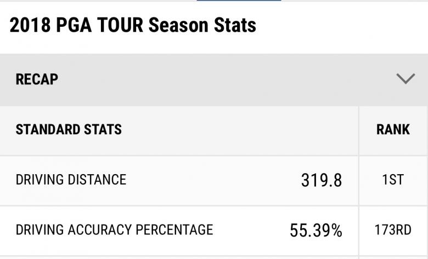Tap the downward arrow beside RECAP
Image resolution: width=428 pixels, height=259 pixels.
coord(405,79)
